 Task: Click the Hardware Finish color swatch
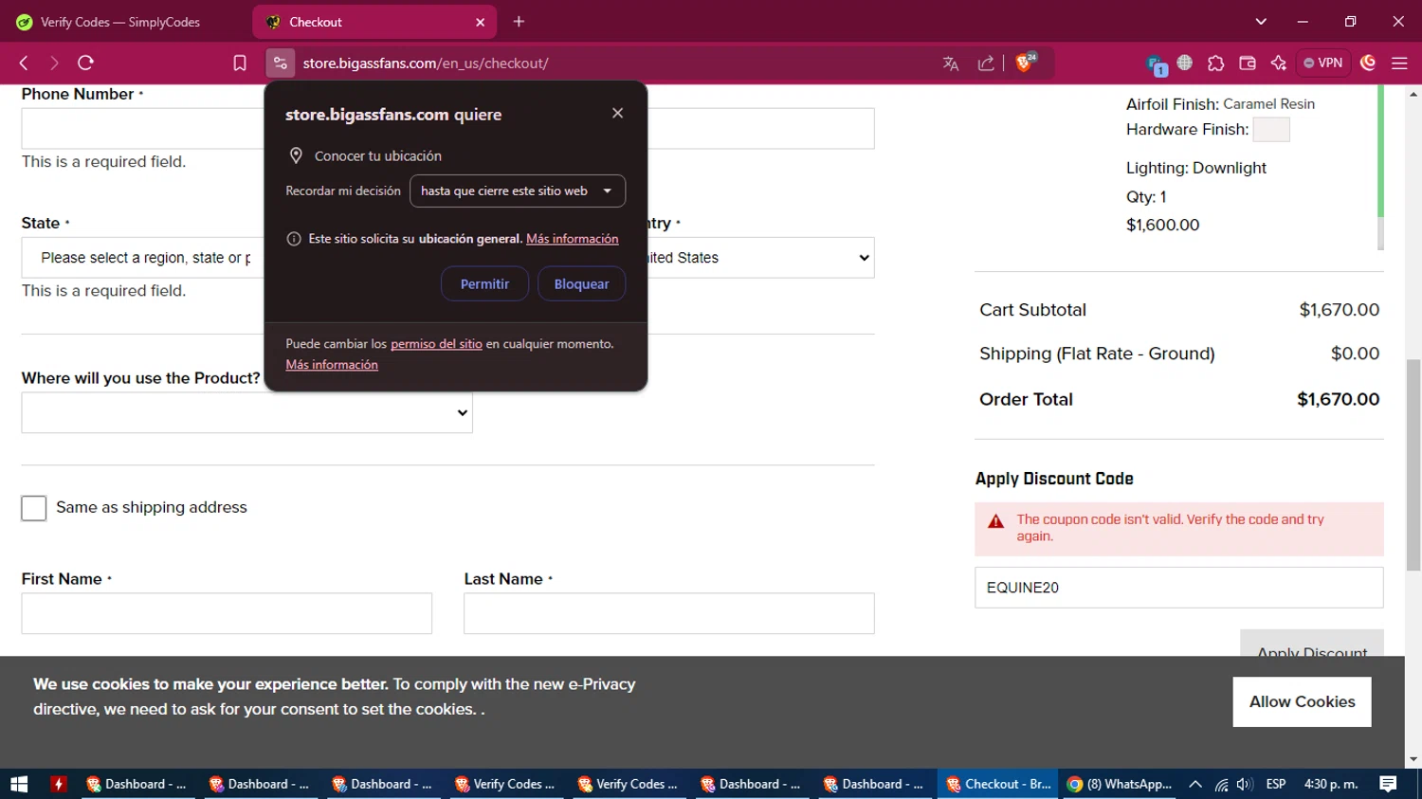1271,130
